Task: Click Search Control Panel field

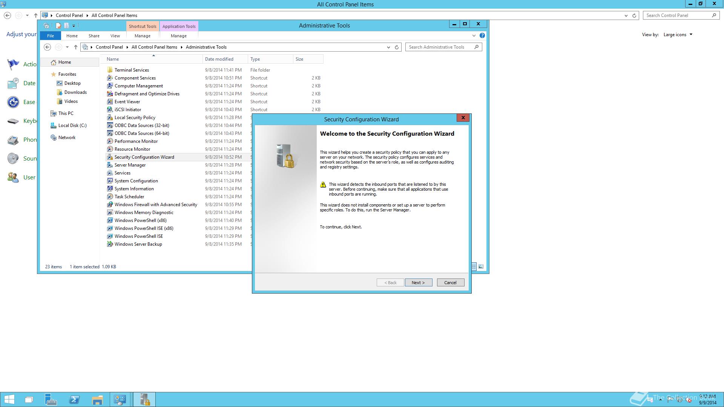Action: pyautogui.click(x=681, y=15)
